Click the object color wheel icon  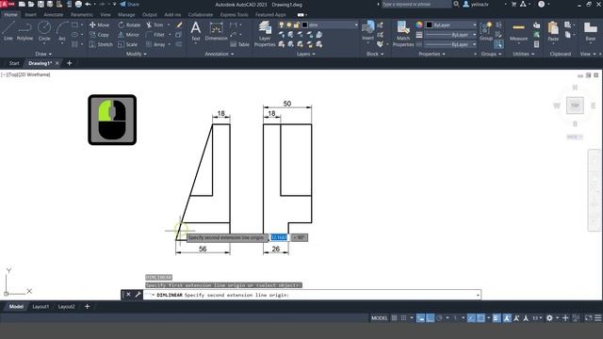(x=418, y=25)
